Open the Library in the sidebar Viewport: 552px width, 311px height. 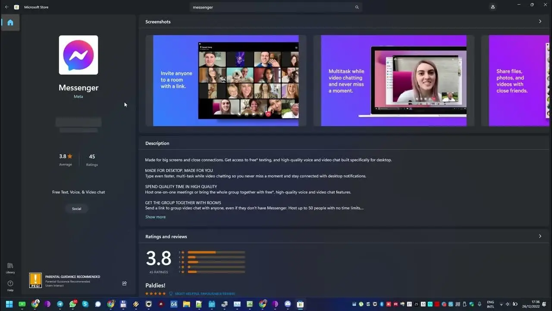pos(10,268)
